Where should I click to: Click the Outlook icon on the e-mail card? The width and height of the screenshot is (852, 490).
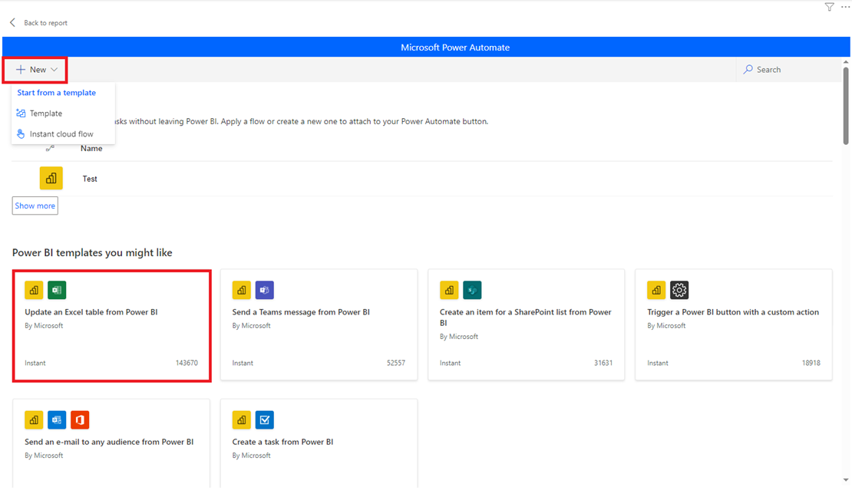click(57, 419)
